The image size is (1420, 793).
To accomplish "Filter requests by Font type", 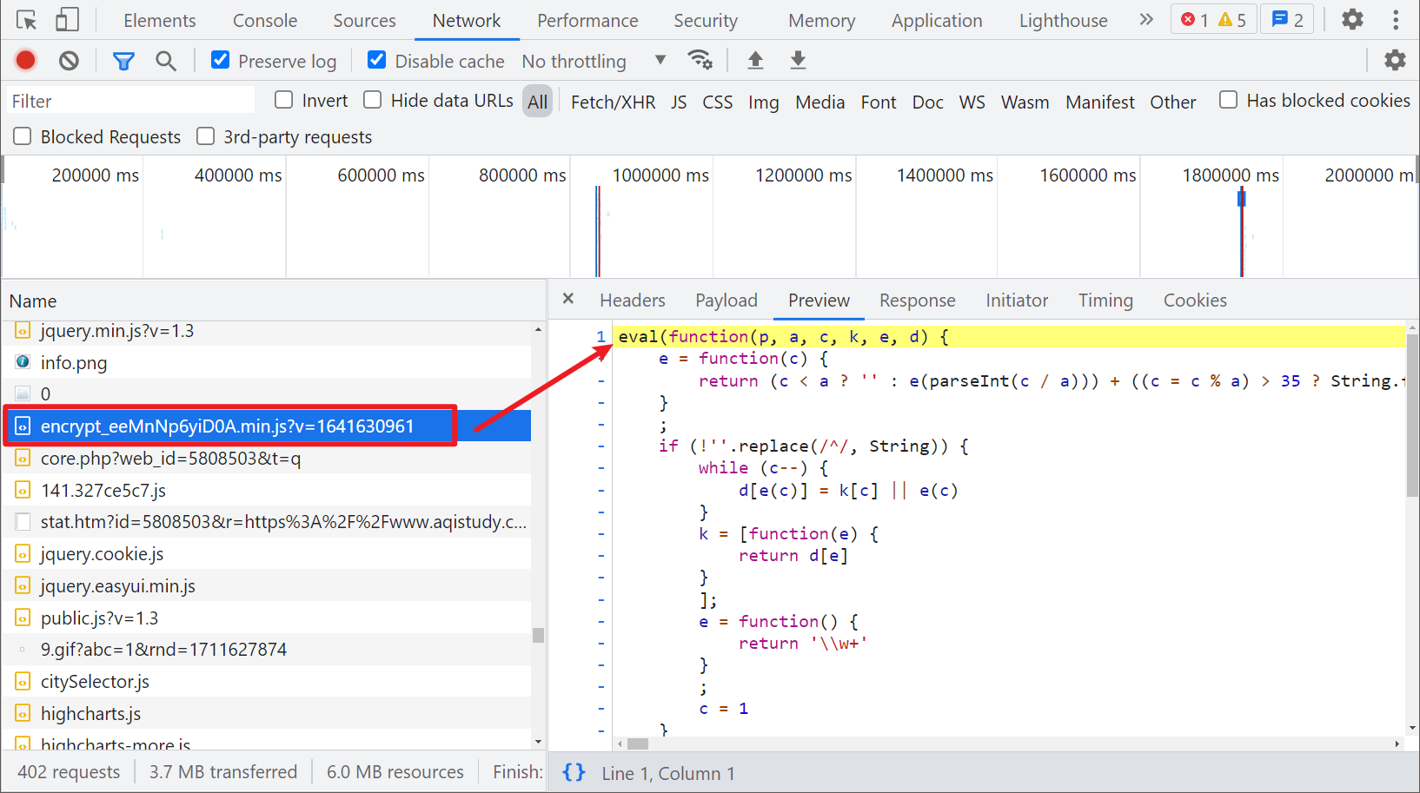I will [x=879, y=102].
